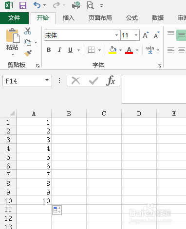The width and height of the screenshot is (186, 229).
Task: Open the Name Box dropdown arrow
Action: coord(47,80)
